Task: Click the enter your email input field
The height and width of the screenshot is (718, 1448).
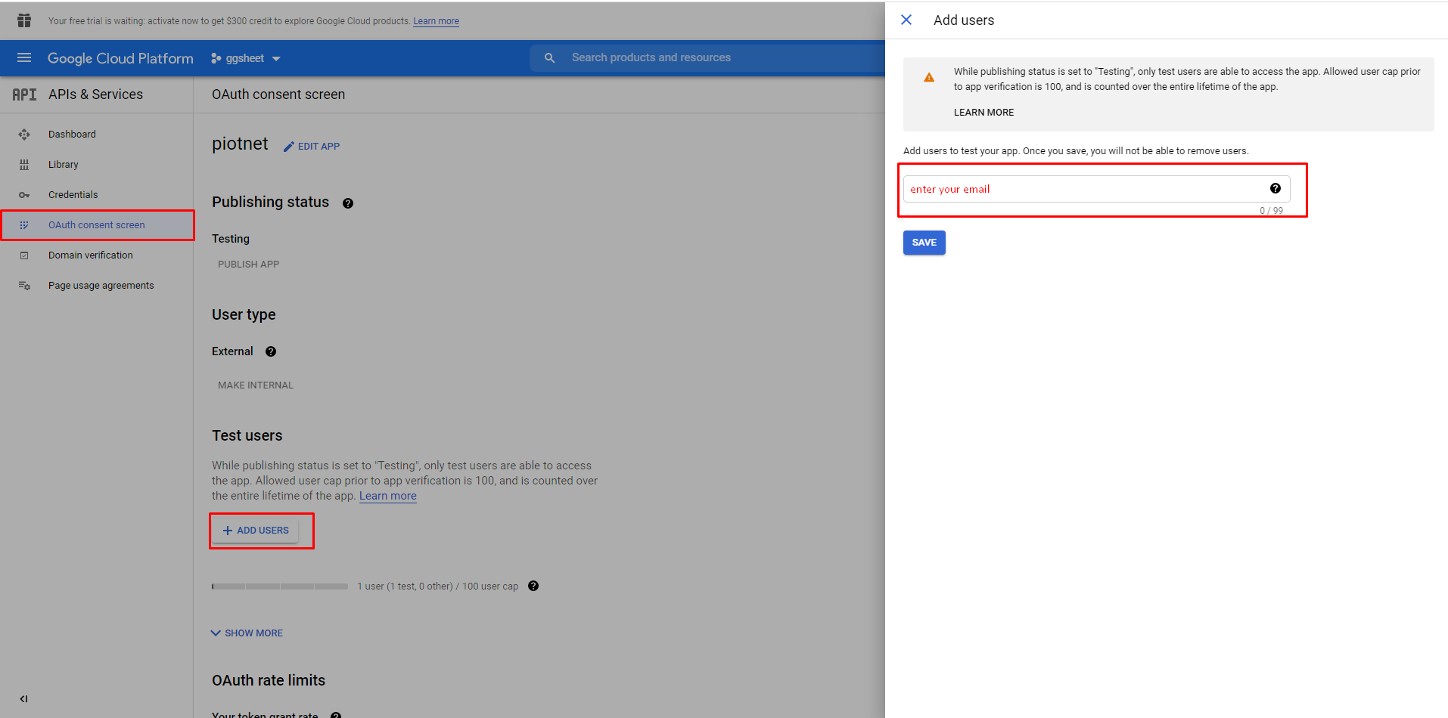Action: point(1059,188)
